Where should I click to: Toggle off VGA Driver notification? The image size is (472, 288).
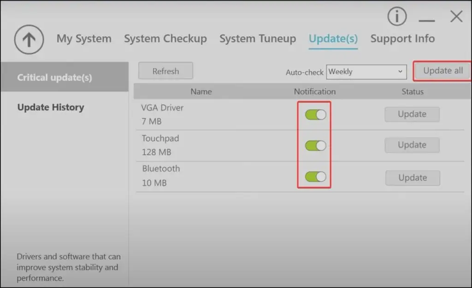[314, 115]
